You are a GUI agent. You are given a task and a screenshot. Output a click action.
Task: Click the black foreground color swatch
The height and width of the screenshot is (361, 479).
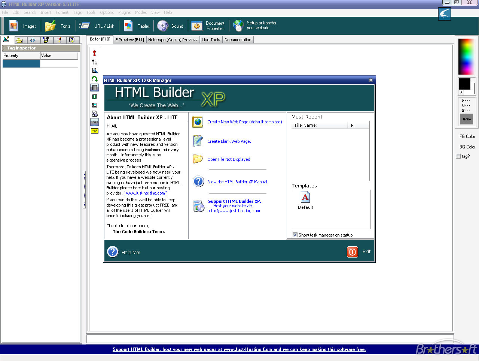465,84
